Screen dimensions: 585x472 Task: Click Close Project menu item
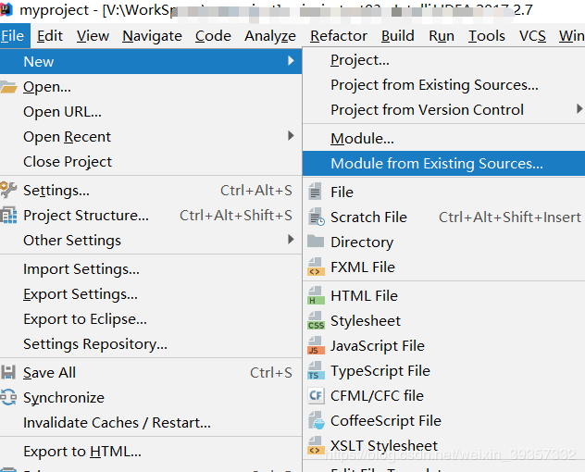coord(68,161)
